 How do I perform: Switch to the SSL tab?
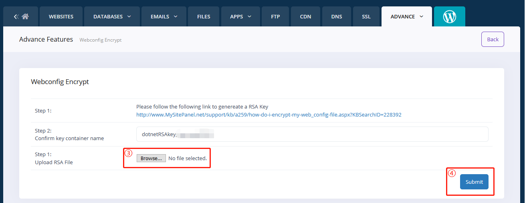point(366,17)
